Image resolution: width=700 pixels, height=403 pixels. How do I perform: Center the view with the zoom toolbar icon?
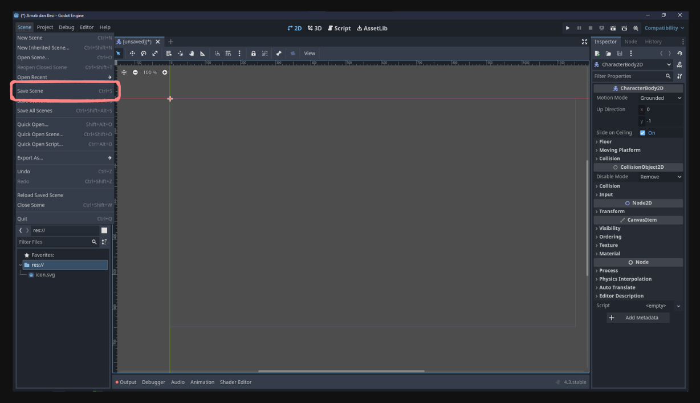tap(124, 72)
